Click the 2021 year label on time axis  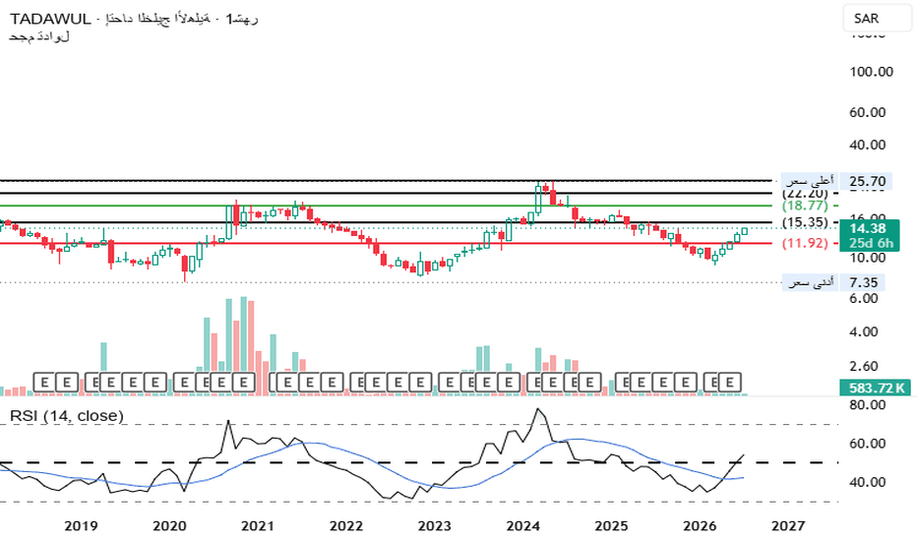pos(258,526)
